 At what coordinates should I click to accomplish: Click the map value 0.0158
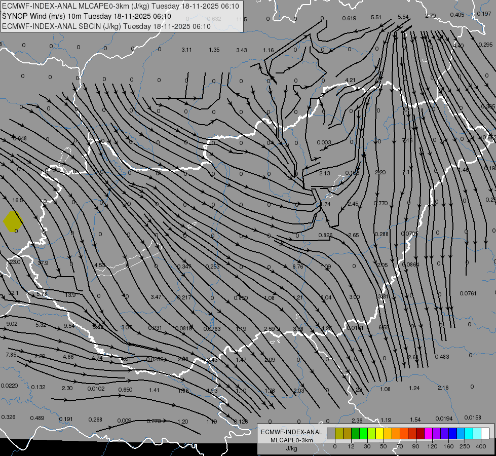[x=473, y=417]
